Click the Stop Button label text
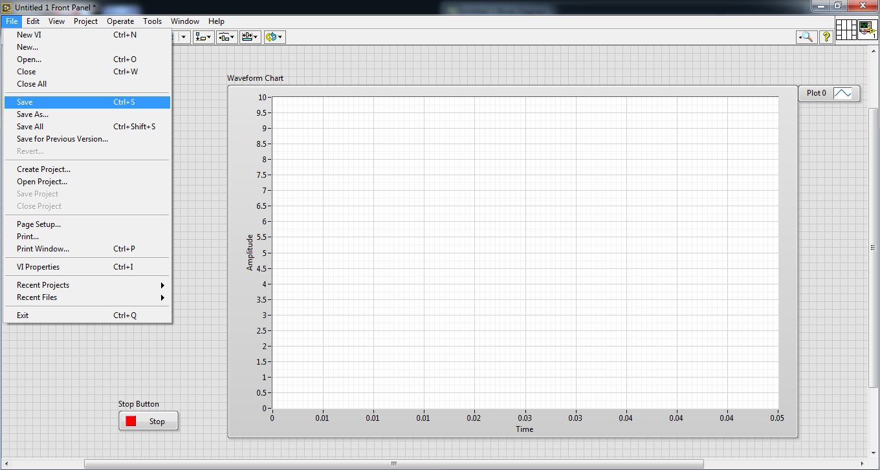This screenshot has width=880, height=470. 138,404
